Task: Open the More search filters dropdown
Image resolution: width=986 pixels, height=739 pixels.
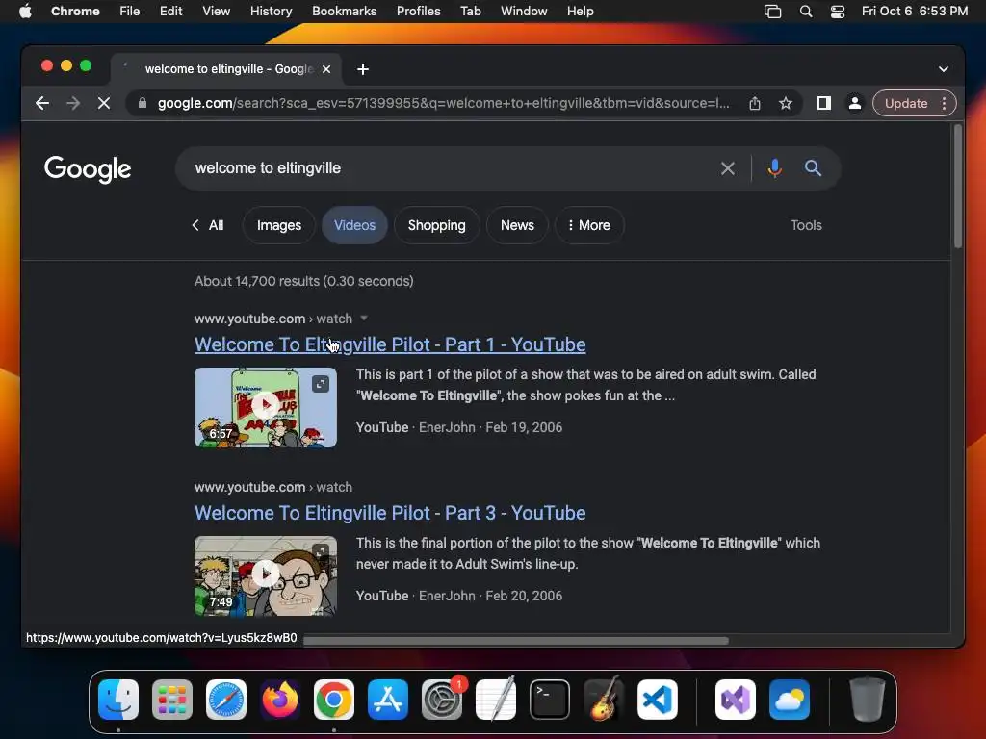Action: [x=589, y=225]
